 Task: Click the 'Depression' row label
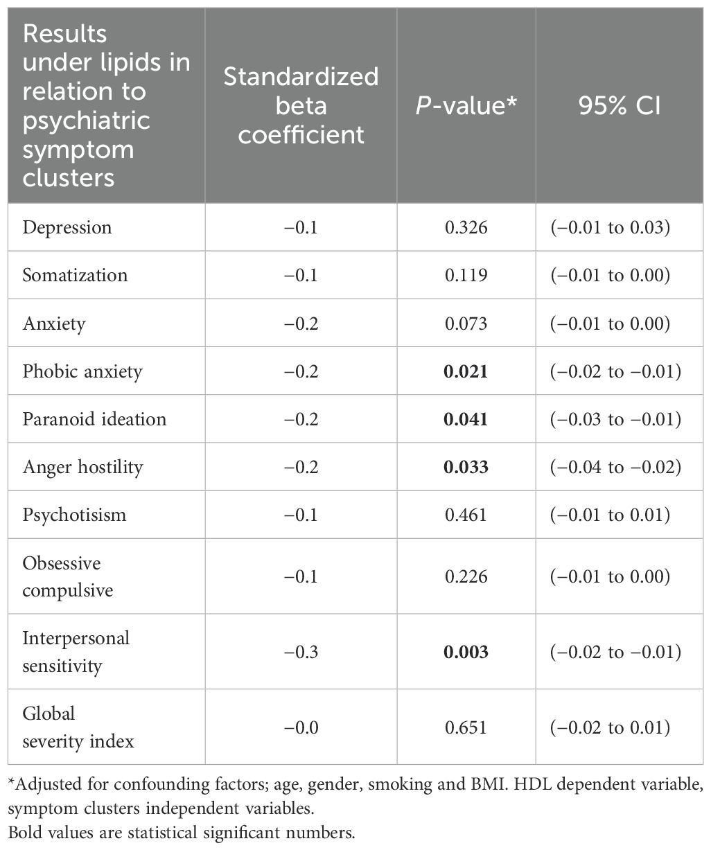(x=67, y=227)
